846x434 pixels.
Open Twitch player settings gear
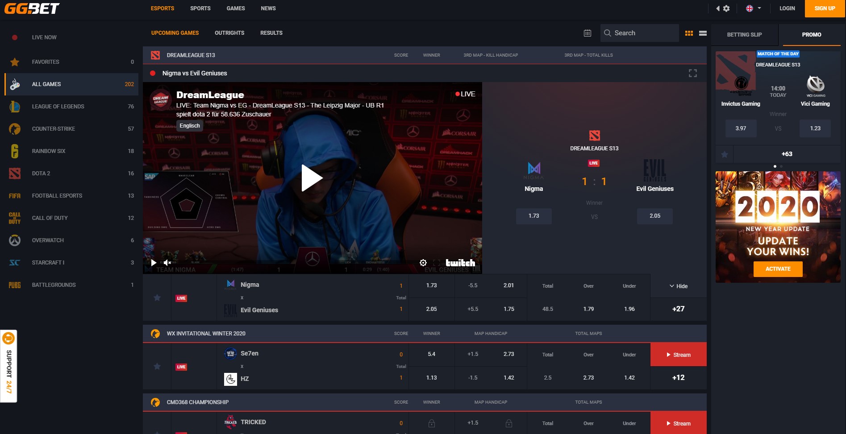[x=423, y=263]
